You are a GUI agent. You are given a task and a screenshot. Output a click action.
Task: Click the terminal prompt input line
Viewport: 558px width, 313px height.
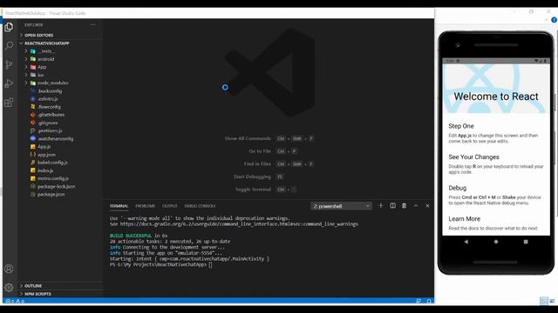click(160, 264)
